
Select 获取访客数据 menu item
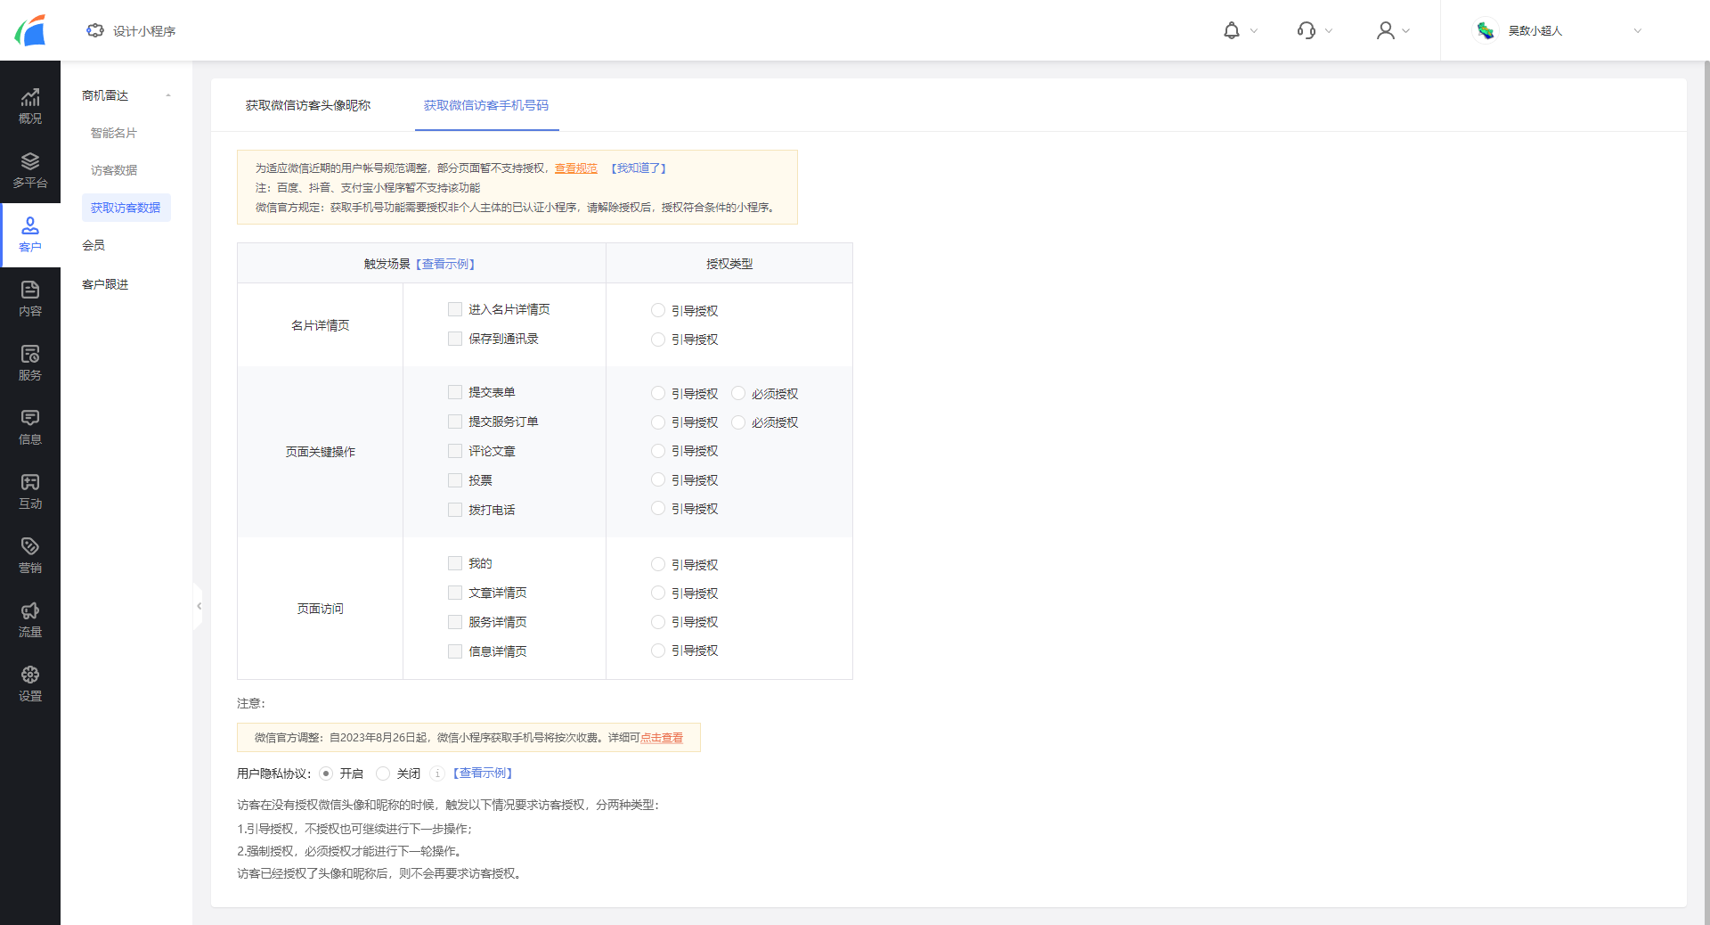click(x=126, y=208)
